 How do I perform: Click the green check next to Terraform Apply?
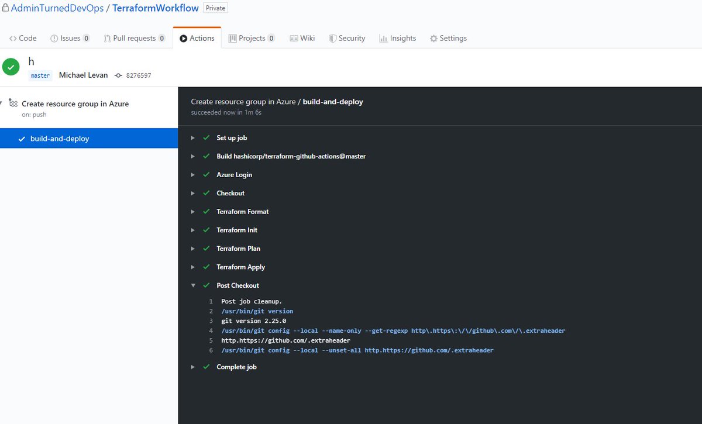coord(206,267)
